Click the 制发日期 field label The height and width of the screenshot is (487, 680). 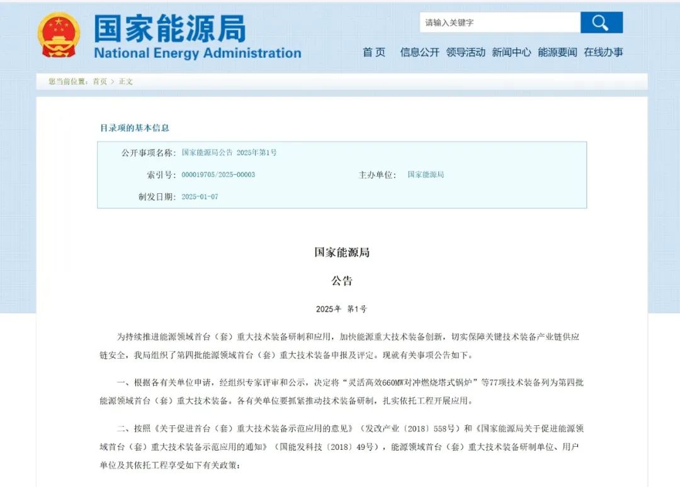click(x=157, y=197)
